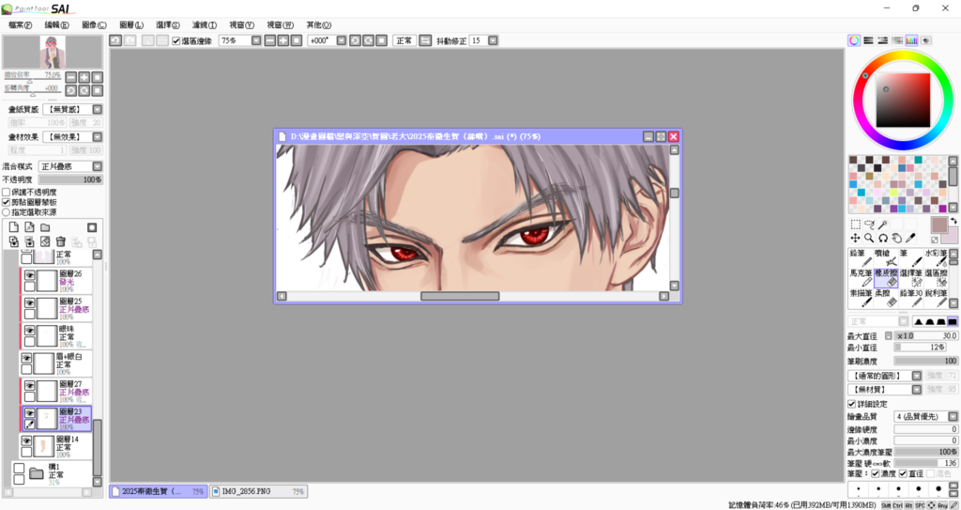Click the toolbar zoom in plus button
Viewport: 961px width, 510px height.
click(x=283, y=40)
